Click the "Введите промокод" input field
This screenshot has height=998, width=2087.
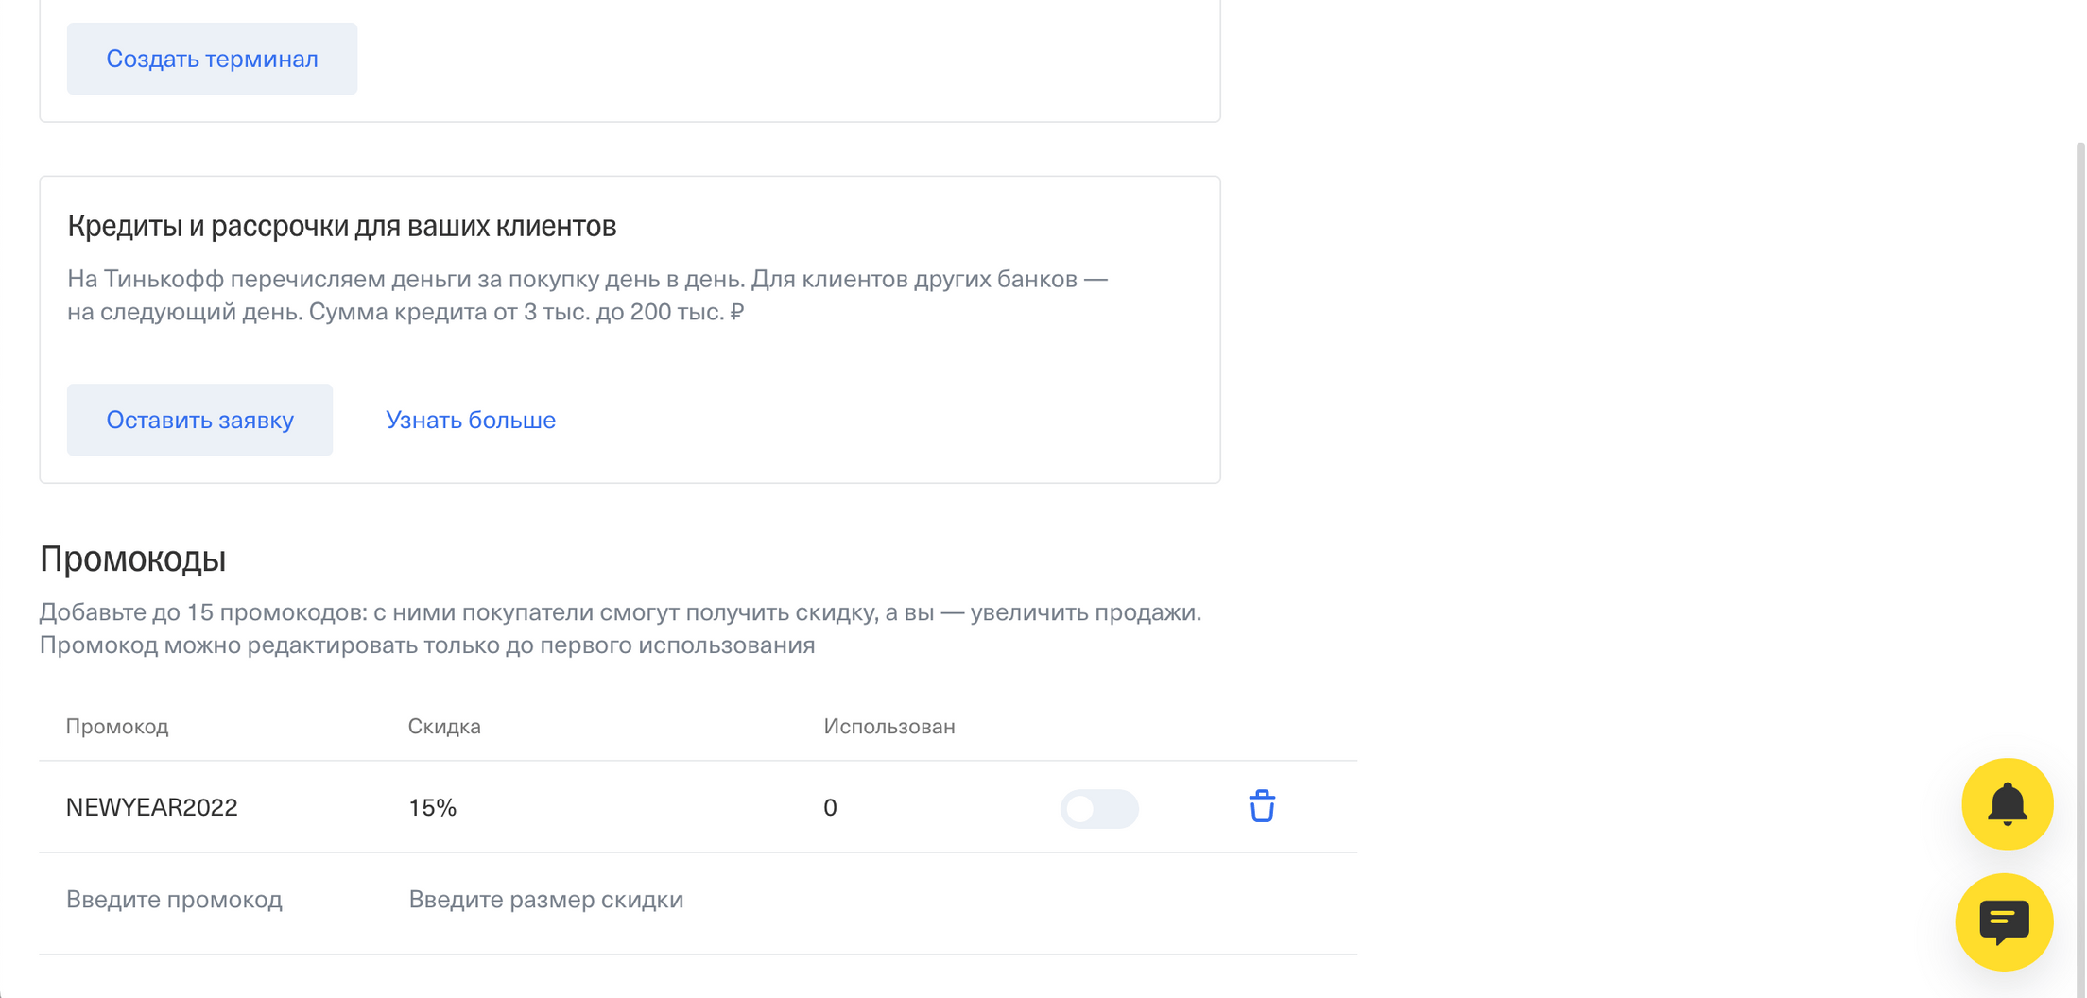pos(174,900)
